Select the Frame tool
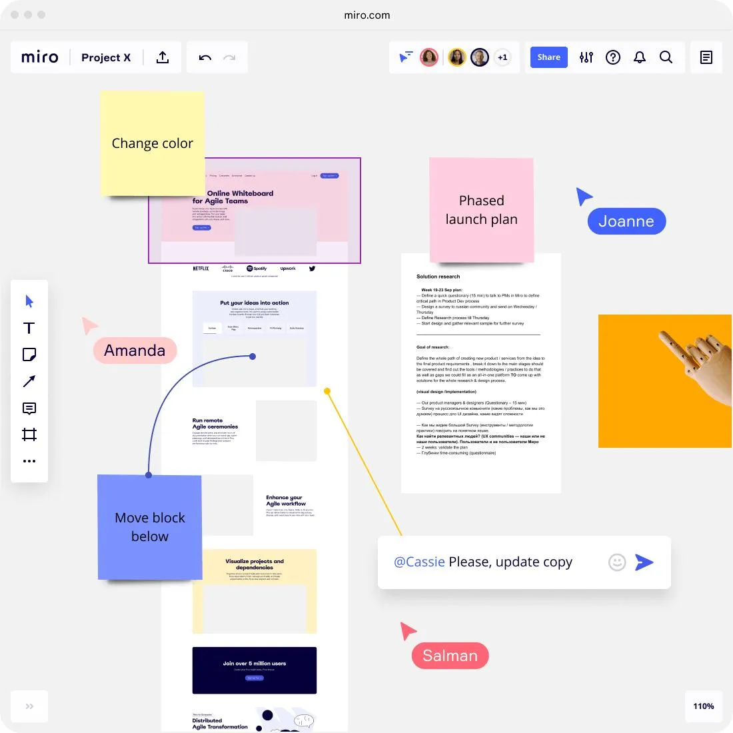The height and width of the screenshot is (733, 733). coord(29,434)
